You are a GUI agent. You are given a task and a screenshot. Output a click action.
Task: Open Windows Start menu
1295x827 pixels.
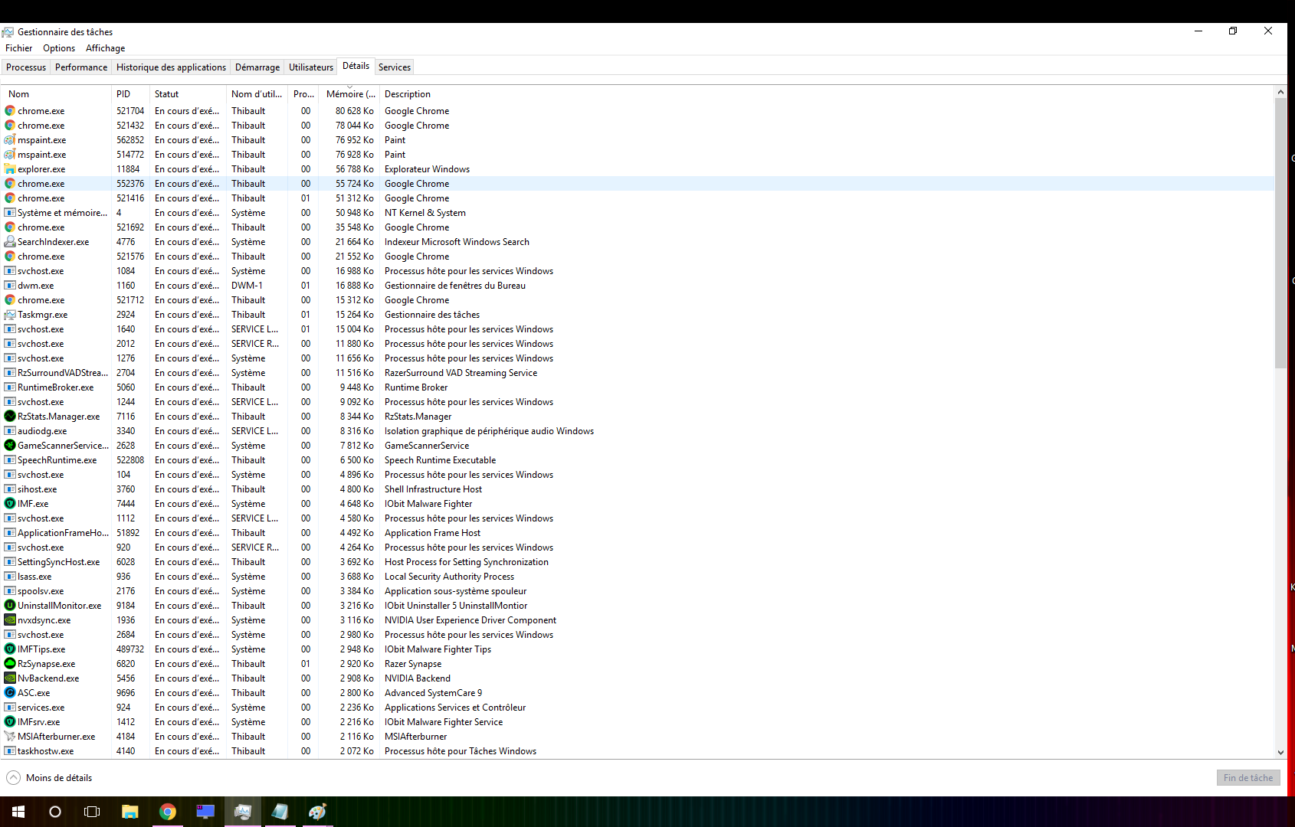pos(18,812)
